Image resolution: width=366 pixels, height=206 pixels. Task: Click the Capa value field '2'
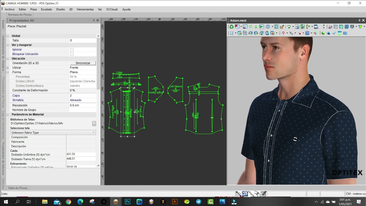click(x=83, y=96)
